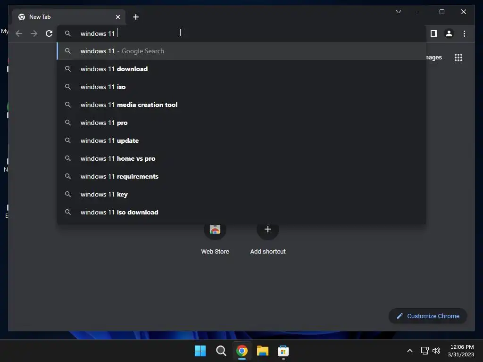The image size is (483, 362).
Task: Click search icon beside 'windows 11 download'
Action: (68, 69)
